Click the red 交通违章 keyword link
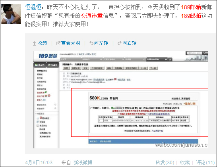 click(91, 15)
